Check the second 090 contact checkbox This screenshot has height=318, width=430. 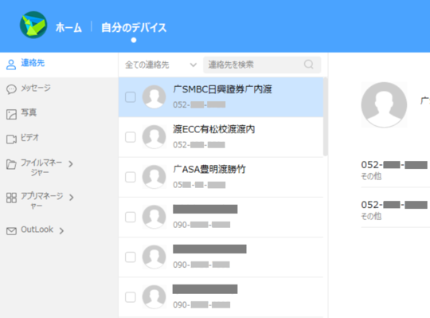click(131, 257)
